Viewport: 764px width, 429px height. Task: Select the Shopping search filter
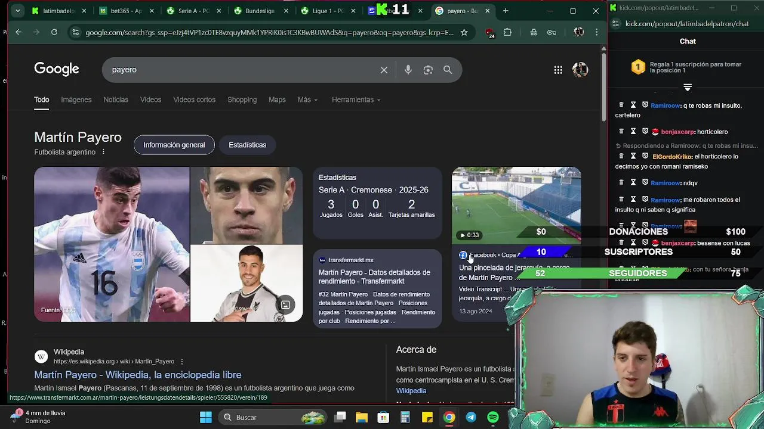pyautogui.click(x=242, y=100)
